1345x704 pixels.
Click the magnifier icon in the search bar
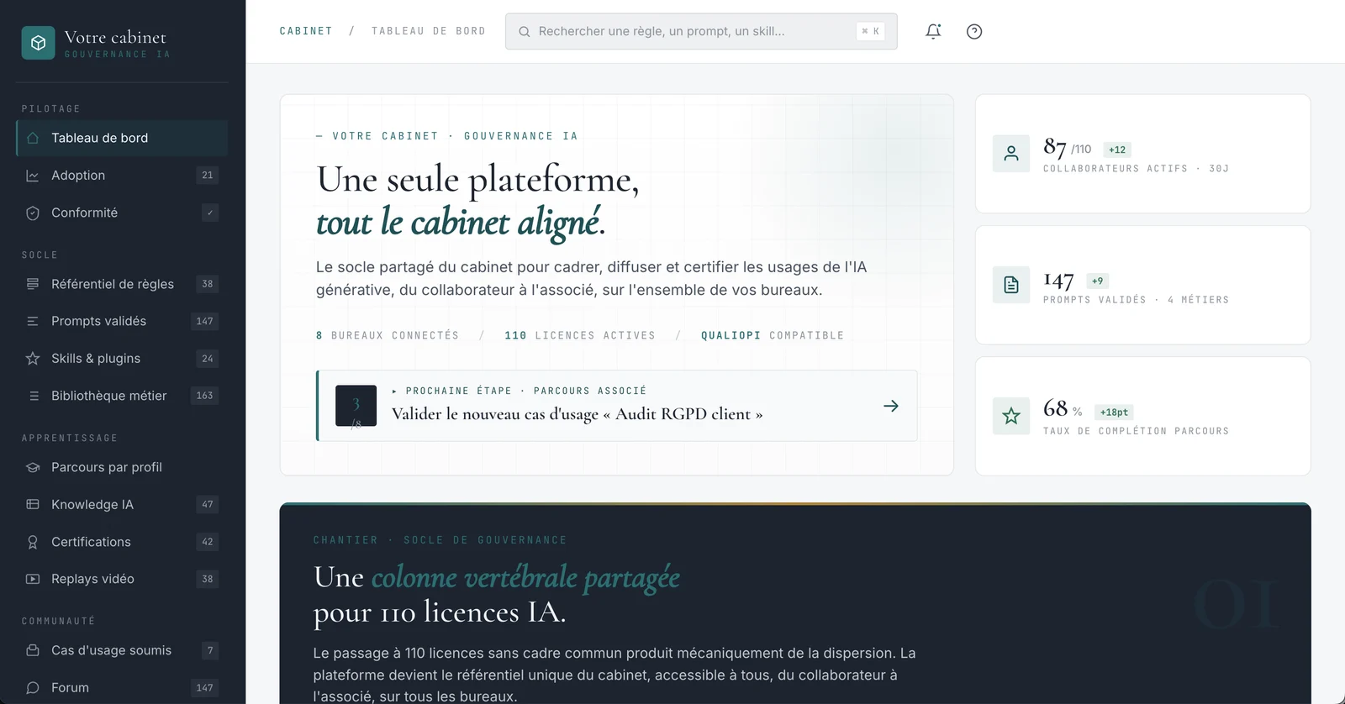tap(524, 32)
